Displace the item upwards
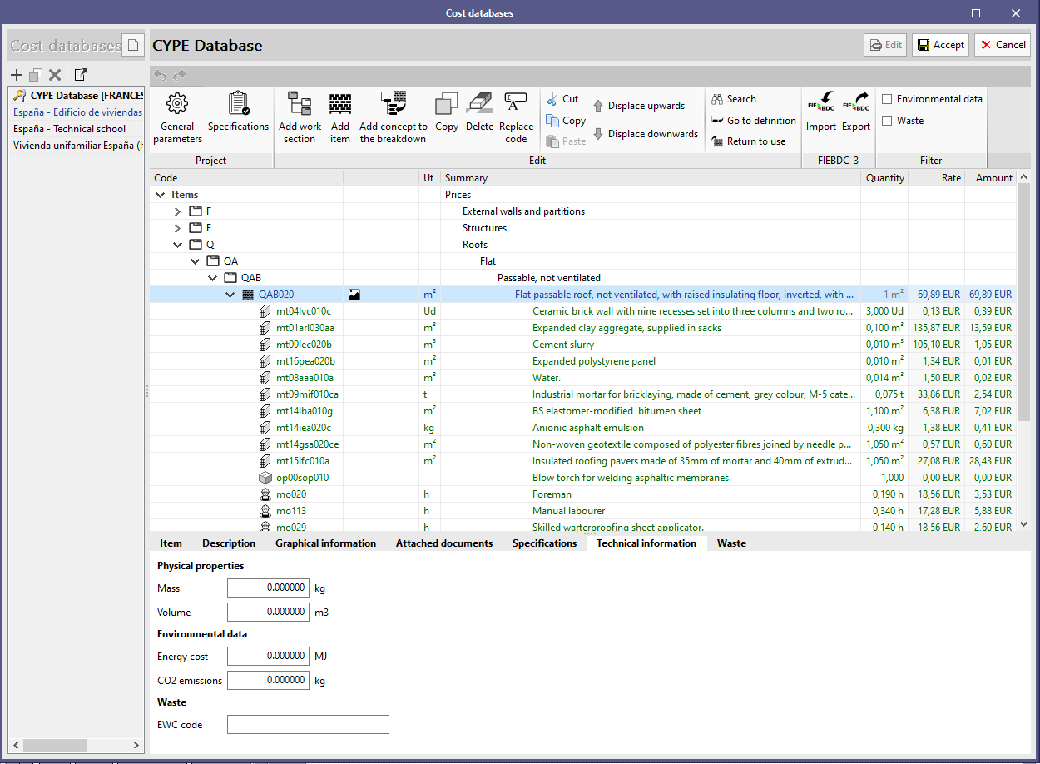Image resolution: width=1040 pixels, height=764 pixels. [x=638, y=106]
